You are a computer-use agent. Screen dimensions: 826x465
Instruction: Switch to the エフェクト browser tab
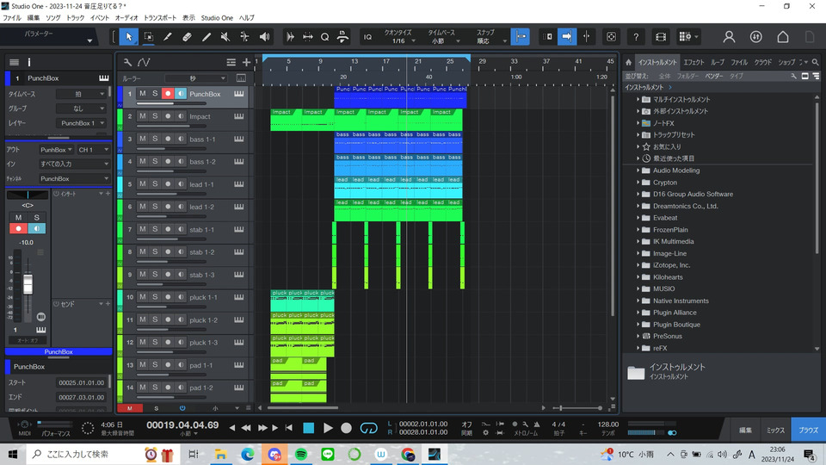coord(693,62)
